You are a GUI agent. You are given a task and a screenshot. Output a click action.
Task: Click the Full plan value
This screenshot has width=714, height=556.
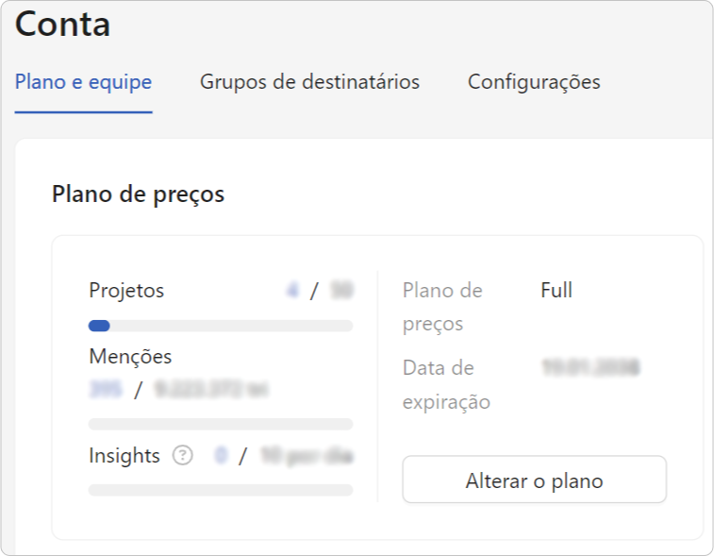[x=556, y=291]
